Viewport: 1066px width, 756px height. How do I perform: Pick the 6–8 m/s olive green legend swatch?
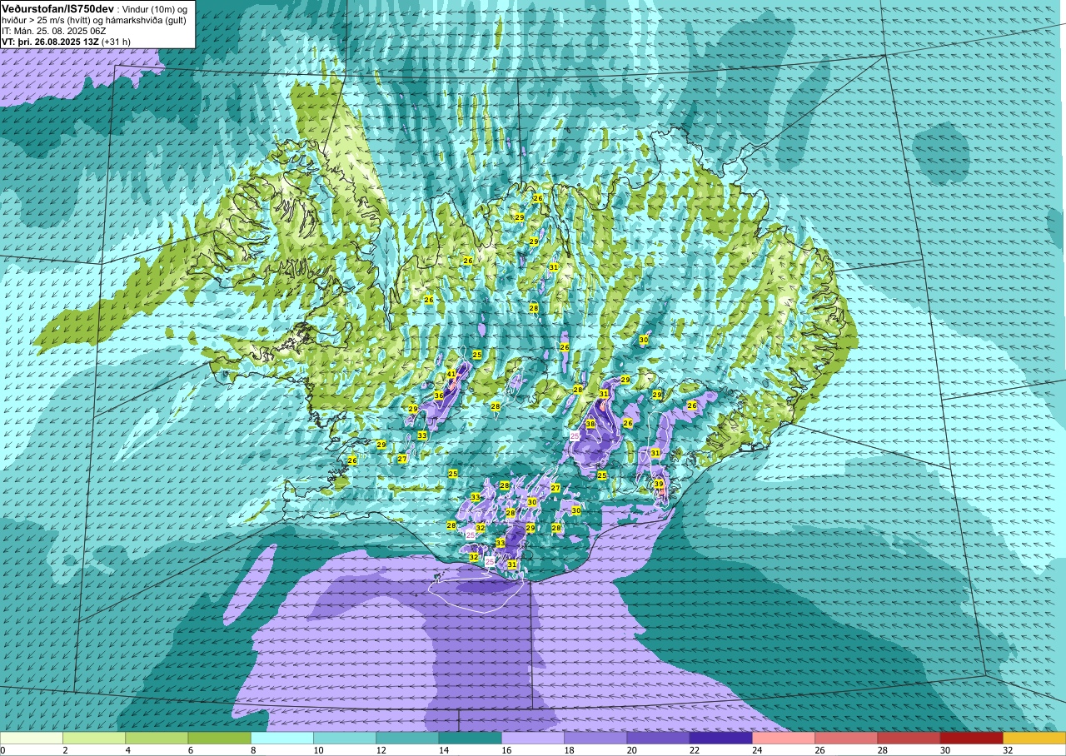pyautogui.click(x=219, y=738)
